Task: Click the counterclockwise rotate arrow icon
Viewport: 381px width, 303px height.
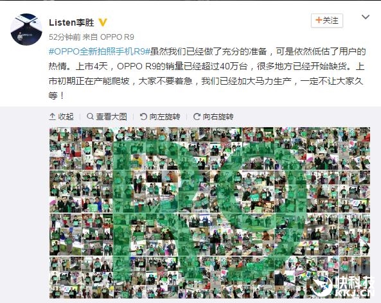Action: click(x=143, y=117)
